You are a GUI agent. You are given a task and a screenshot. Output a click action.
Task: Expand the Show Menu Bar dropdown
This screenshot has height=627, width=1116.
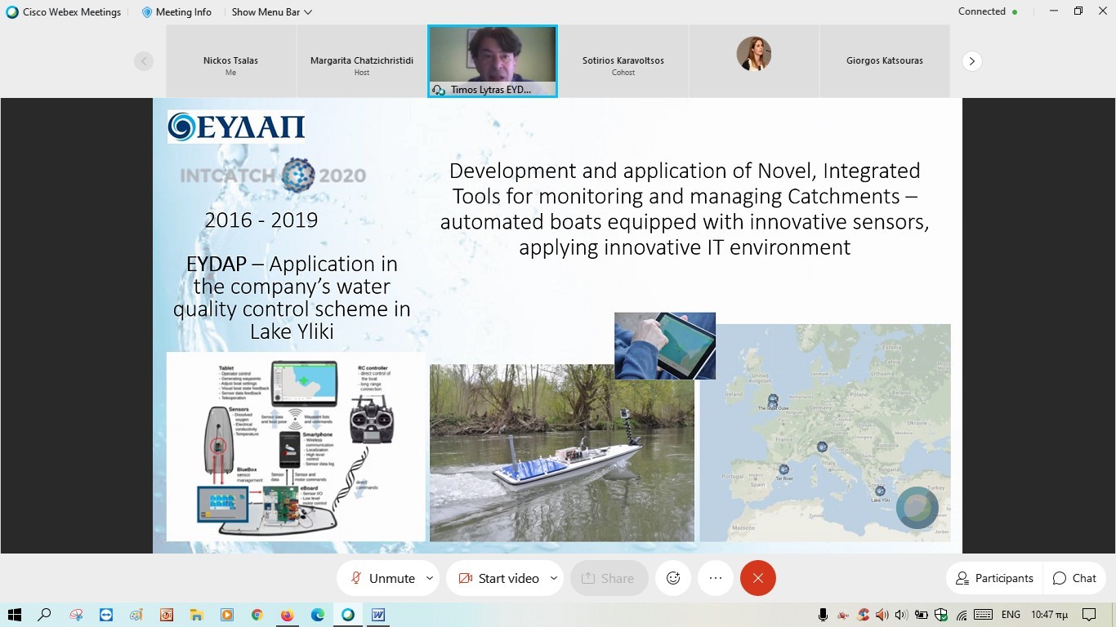coord(271,12)
